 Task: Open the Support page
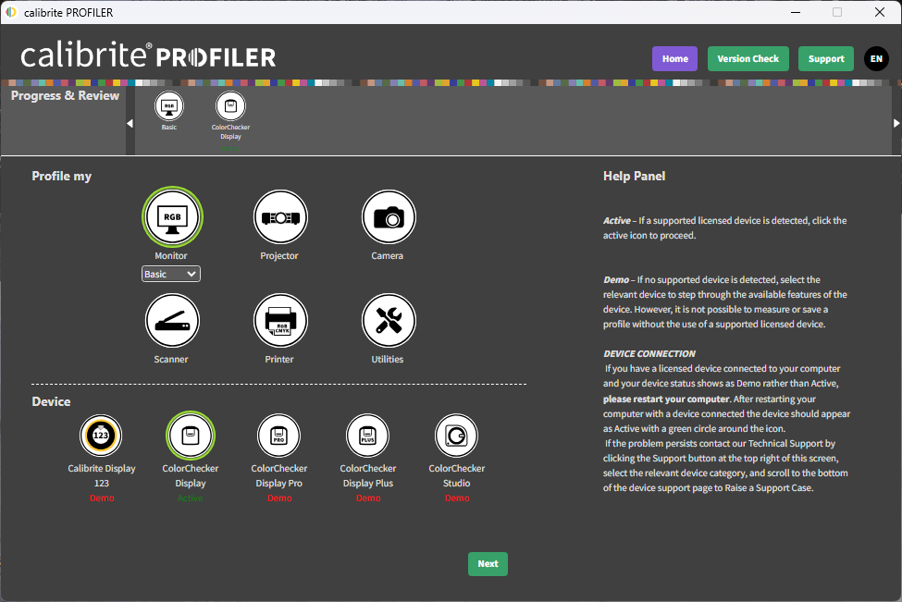[x=826, y=58]
